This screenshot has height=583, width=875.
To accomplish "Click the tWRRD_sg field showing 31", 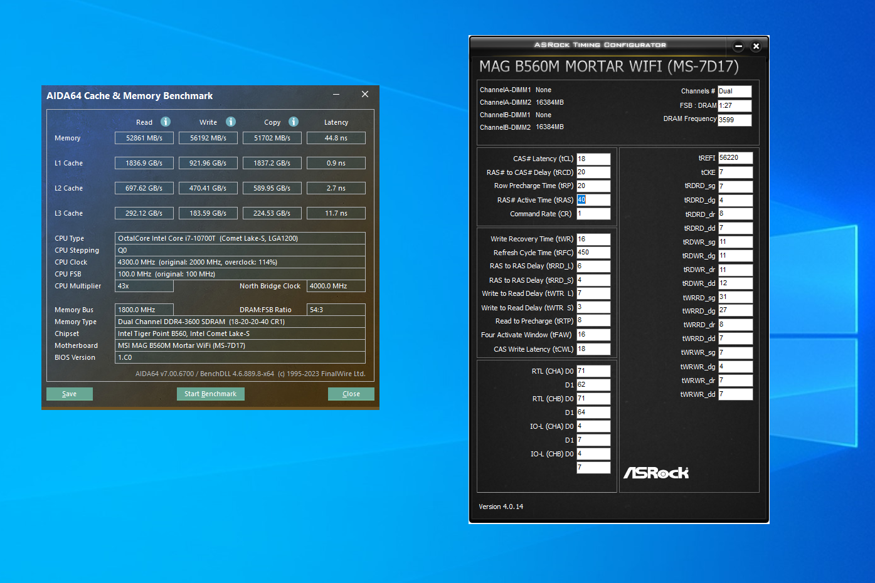I will tap(735, 297).
